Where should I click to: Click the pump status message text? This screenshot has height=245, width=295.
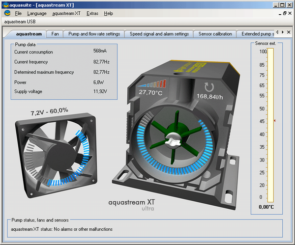tap(62, 229)
